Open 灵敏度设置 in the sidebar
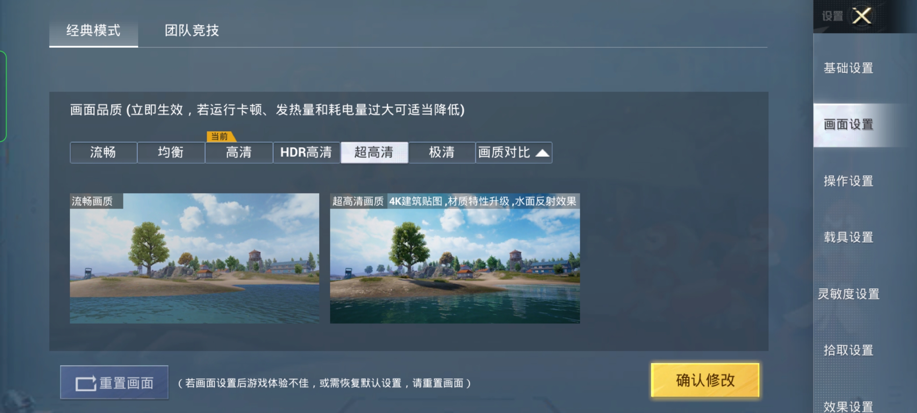Screen dimensions: 917x413 point(849,294)
